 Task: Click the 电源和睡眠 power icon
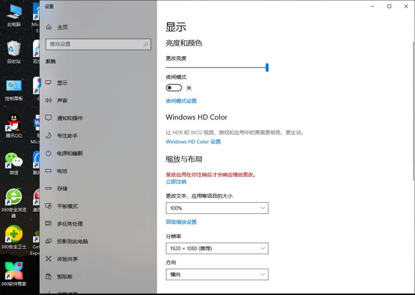(x=49, y=153)
